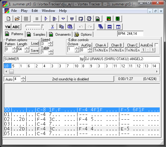Click the author field DJ URANUS
The width and height of the screenshot is (166, 147).
click(122, 59)
